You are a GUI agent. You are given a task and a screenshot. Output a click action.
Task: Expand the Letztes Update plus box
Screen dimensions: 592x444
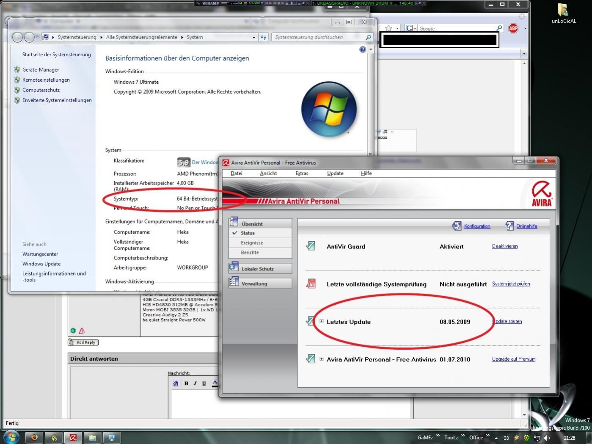pos(322,321)
